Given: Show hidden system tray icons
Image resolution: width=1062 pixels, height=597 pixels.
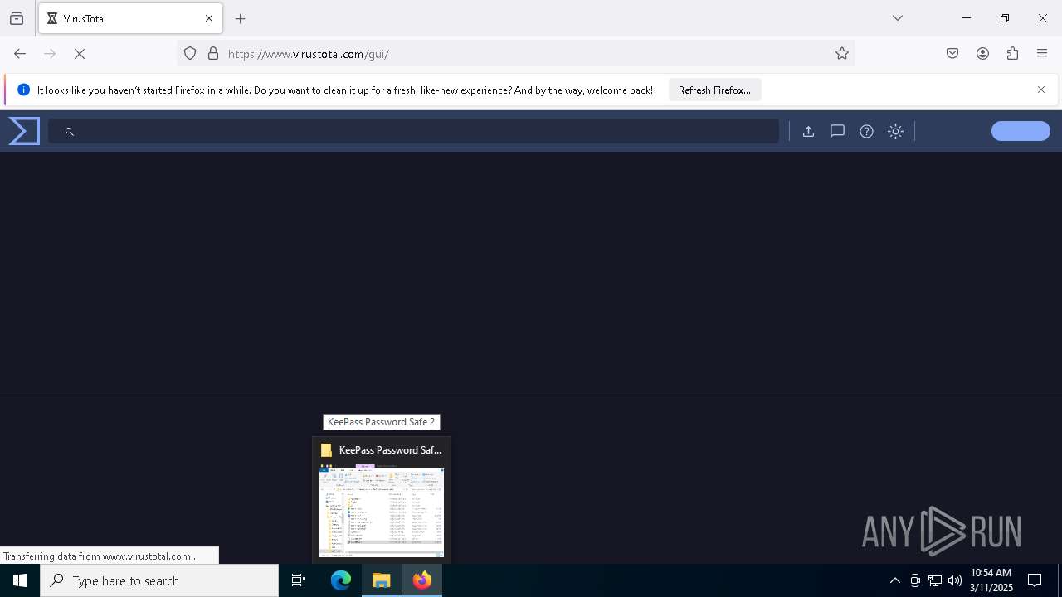Looking at the screenshot, I should click(x=894, y=580).
